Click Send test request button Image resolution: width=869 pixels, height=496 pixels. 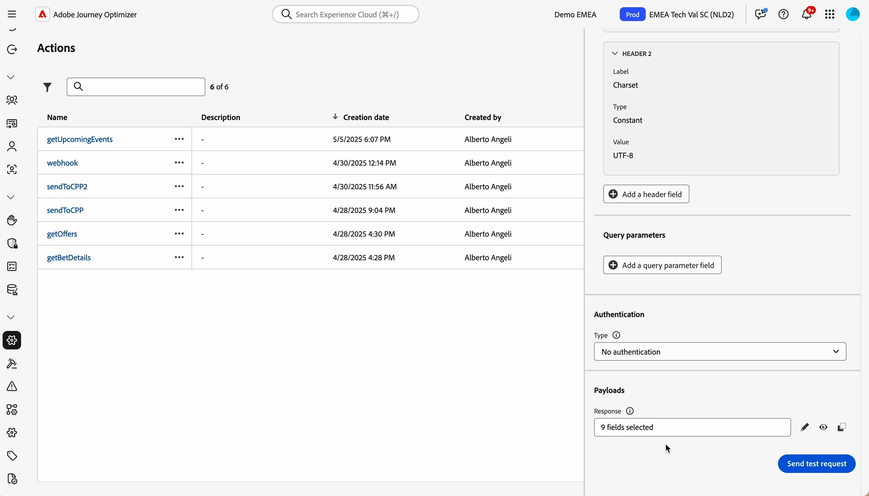[817, 464]
